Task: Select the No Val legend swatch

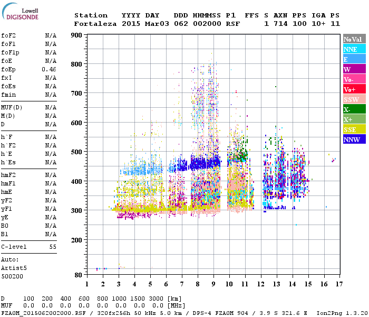Action: (x=354, y=39)
